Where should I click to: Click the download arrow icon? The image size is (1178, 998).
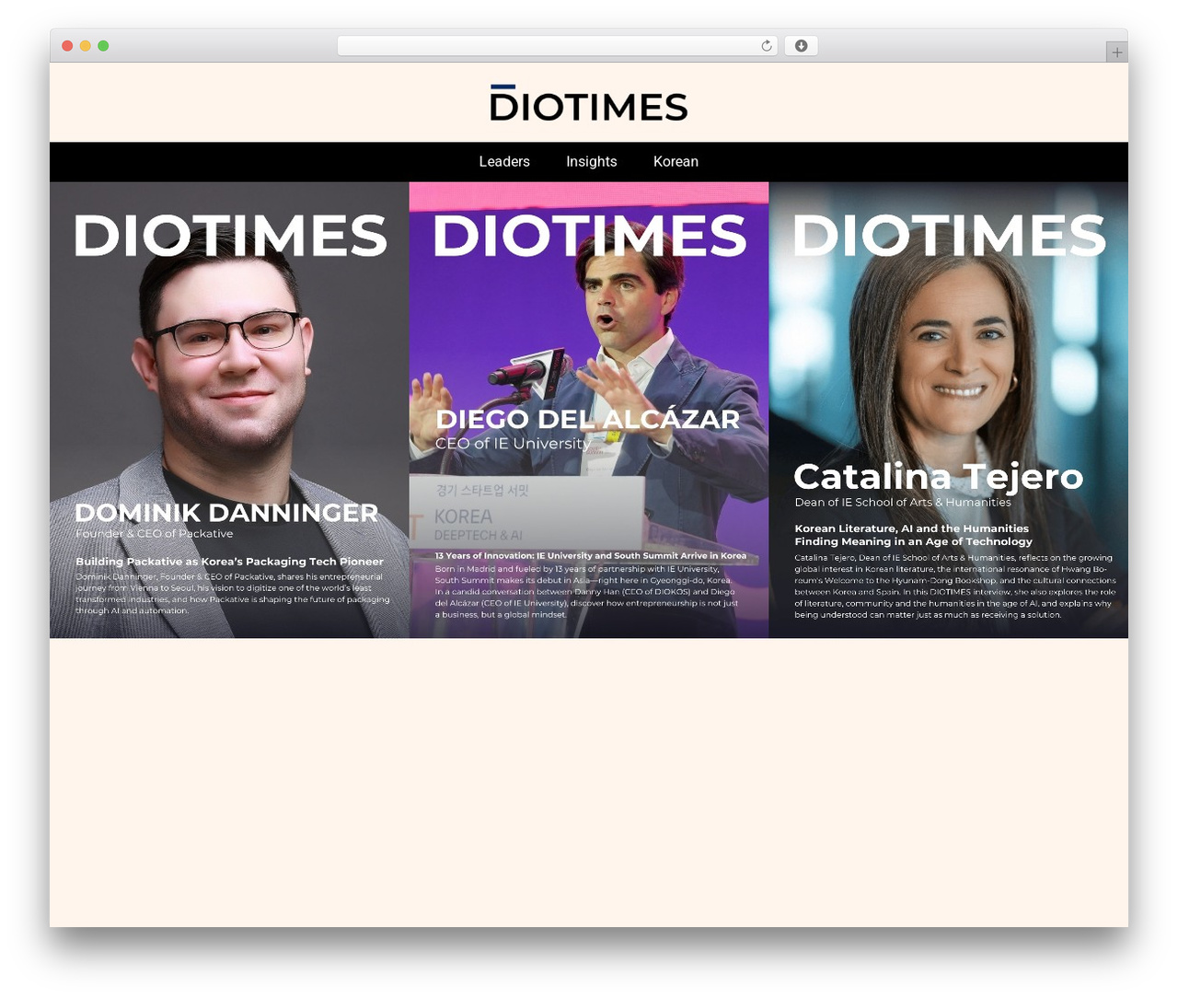click(x=801, y=46)
